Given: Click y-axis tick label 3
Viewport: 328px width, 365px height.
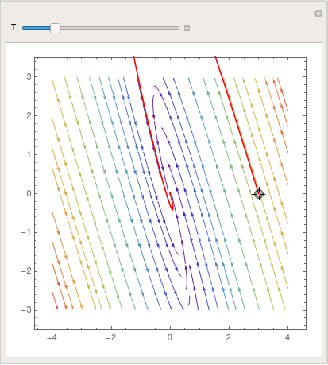Looking at the screenshot, I should pyautogui.click(x=29, y=76).
